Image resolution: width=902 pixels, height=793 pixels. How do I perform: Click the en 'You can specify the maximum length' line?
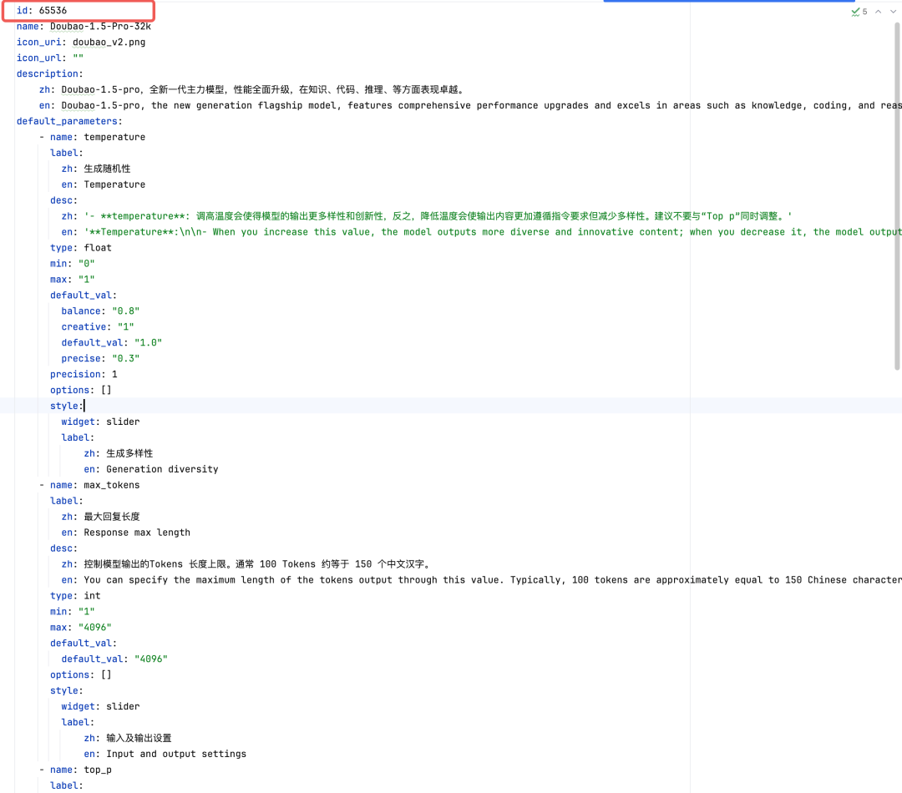tap(481, 579)
